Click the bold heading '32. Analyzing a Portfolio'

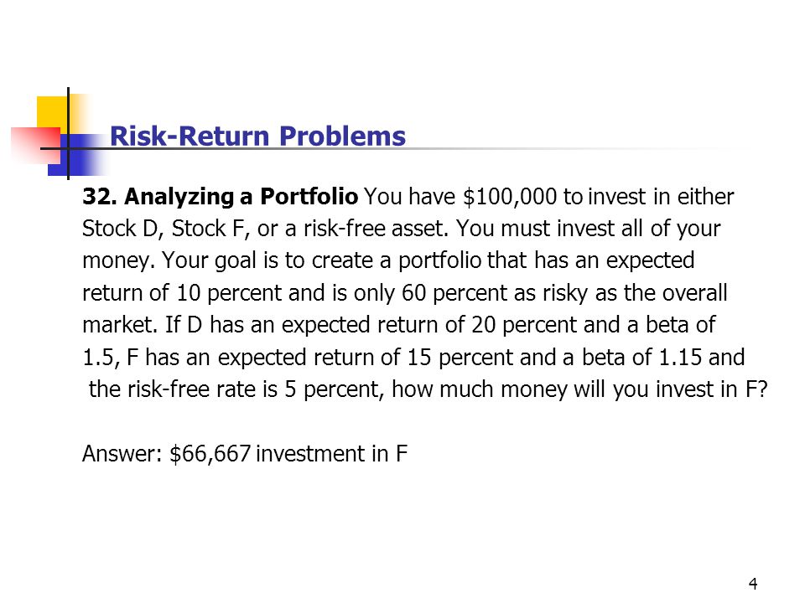pos(221,197)
